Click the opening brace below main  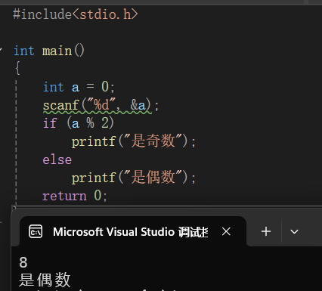pyautogui.click(x=17, y=69)
